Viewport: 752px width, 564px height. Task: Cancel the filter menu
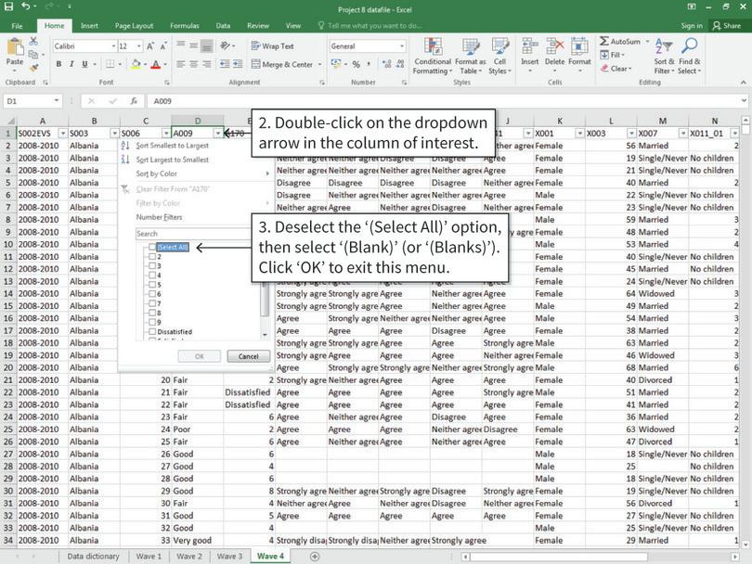(x=248, y=355)
